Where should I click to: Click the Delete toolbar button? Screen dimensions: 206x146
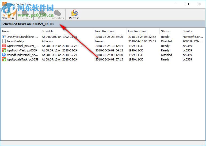pyautogui.click(x=42, y=15)
